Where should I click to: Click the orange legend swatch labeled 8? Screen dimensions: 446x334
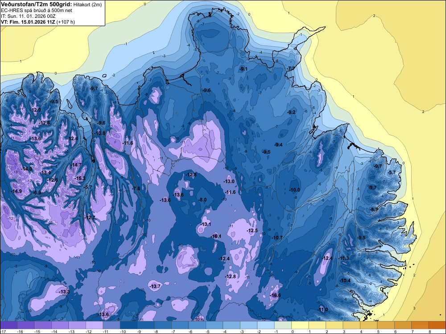coord(437,325)
